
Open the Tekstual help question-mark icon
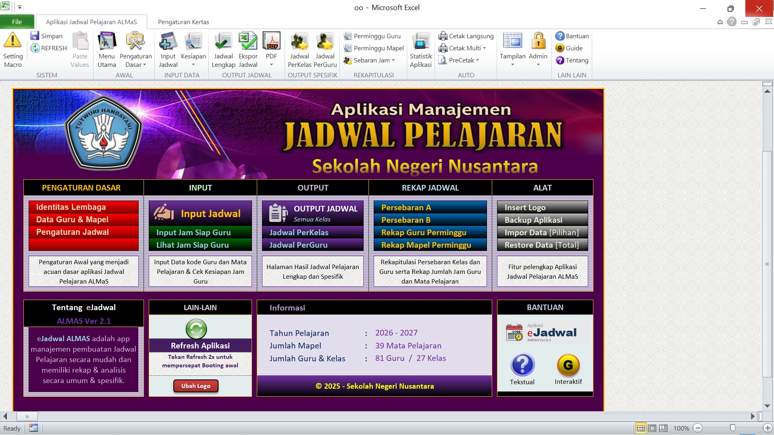(x=522, y=365)
